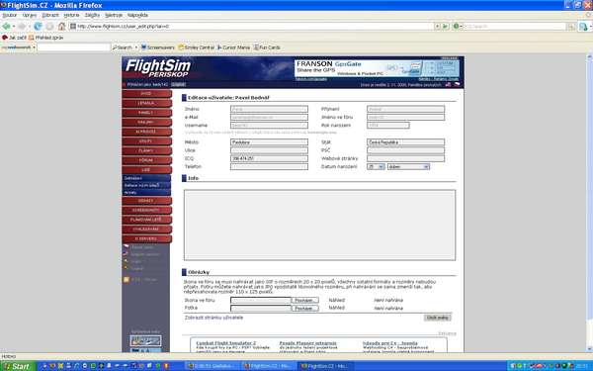
Task: Switch to the first FlightSim.CZ taskbar window
Action: (269, 366)
